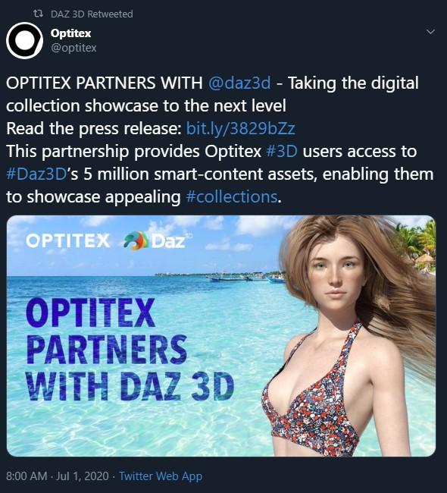The height and width of the screenshot is (493, 447).
Task: Open the #3D hashtag
Action: pos(281,151)
